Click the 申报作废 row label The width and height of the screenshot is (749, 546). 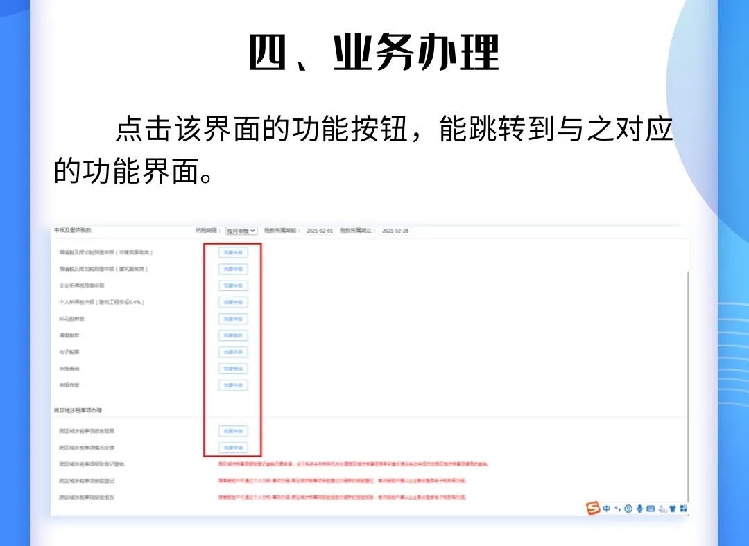69,385
